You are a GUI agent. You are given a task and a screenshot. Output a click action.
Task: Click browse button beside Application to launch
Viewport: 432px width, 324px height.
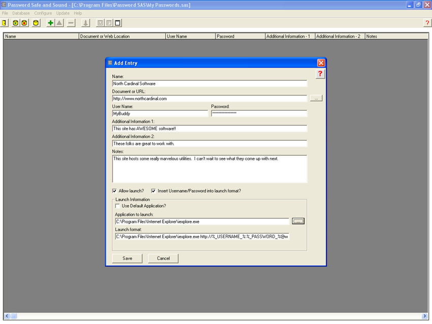[x=298, y=221]
